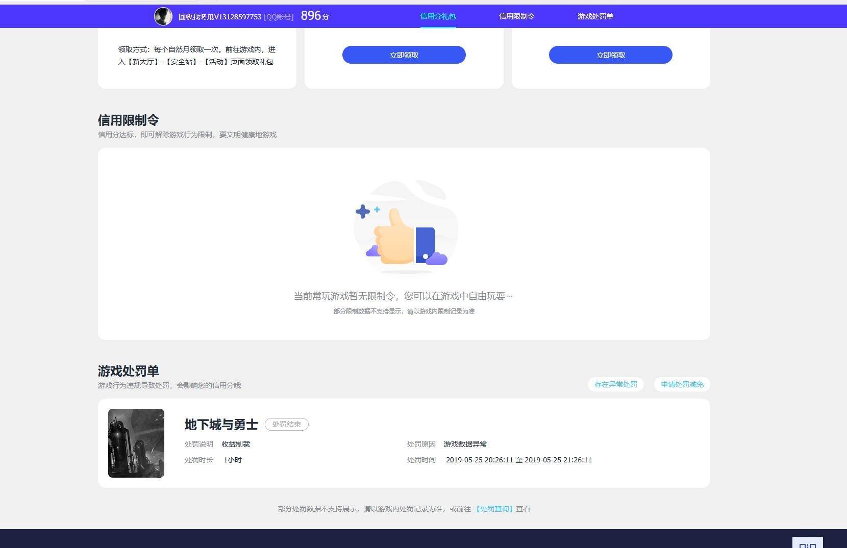847x548 pixels.
Task: Click the 游戏行为违规导致处罚 subtitle
Action: (x=169, y=385)
